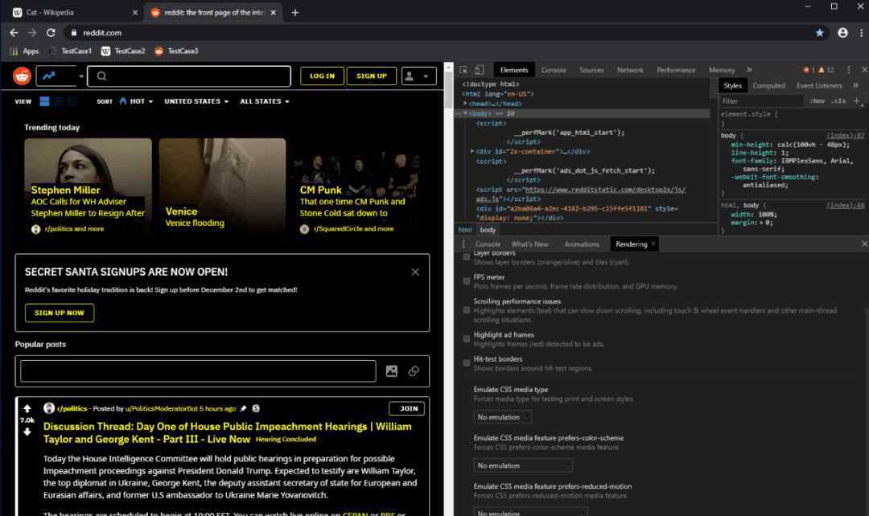Click the styles Filter input field
The height and width of the screenshot is (516, 869).
point(761,101)
